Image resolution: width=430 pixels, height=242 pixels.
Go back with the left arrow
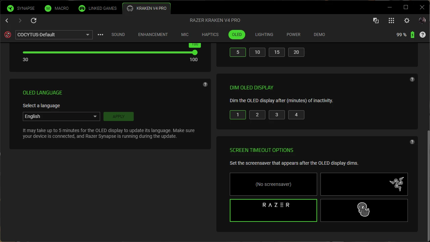pos(7,21)
